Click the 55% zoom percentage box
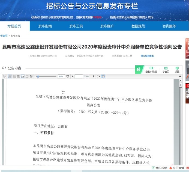 61,76
